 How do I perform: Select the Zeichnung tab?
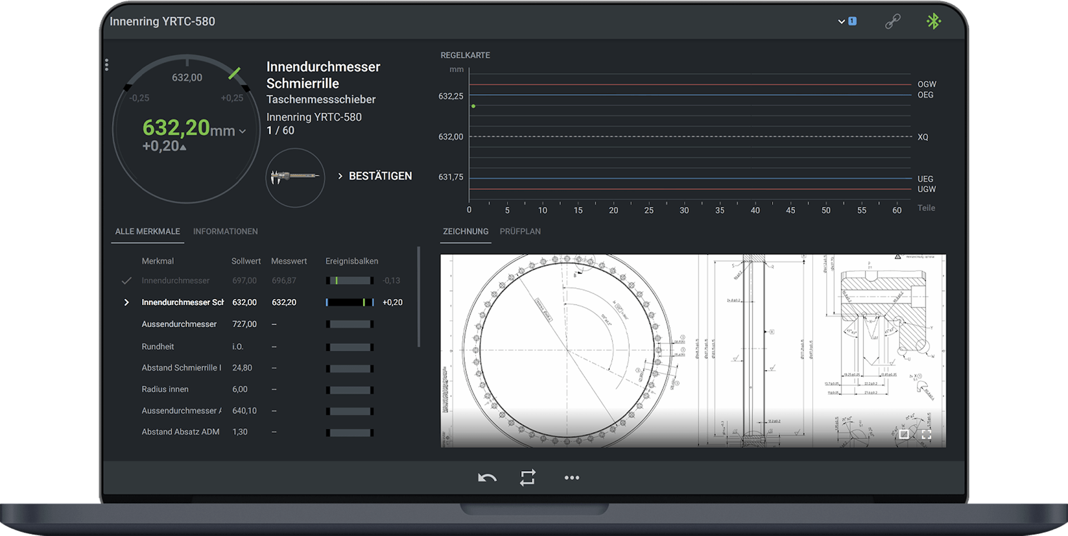click(x=466, y=231)
